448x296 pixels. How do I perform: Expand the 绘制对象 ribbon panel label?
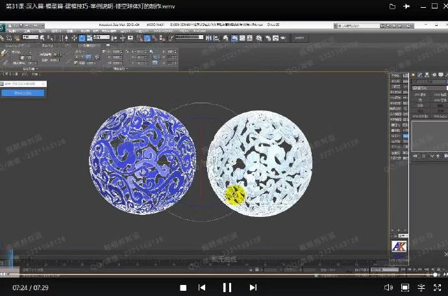[31, 69]
